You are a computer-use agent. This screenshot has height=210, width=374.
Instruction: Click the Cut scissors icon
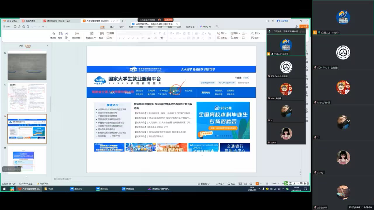click(67, 33)
